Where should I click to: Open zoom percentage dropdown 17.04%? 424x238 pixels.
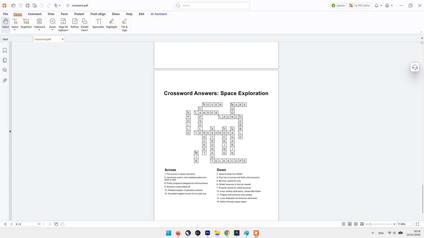[412, 224]
